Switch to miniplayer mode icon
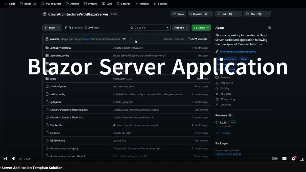The width and height of the screenshot is (306, 172). pos(302,158)
